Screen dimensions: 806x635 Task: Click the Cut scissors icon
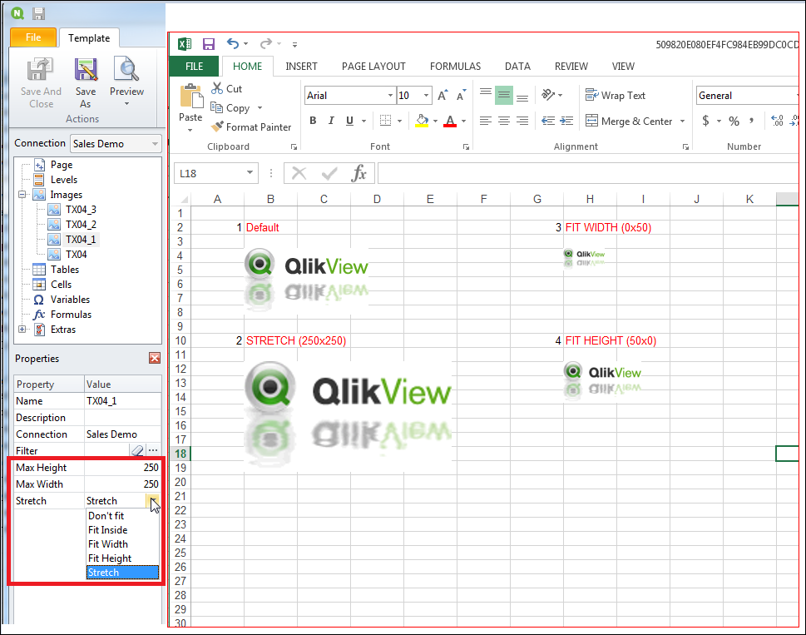click(x=217, y=88)
